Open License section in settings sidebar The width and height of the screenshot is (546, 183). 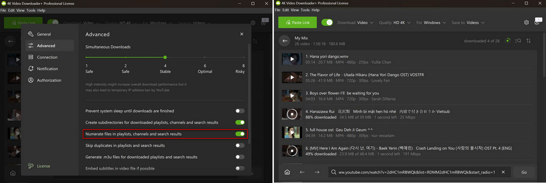tap(39, 166)
